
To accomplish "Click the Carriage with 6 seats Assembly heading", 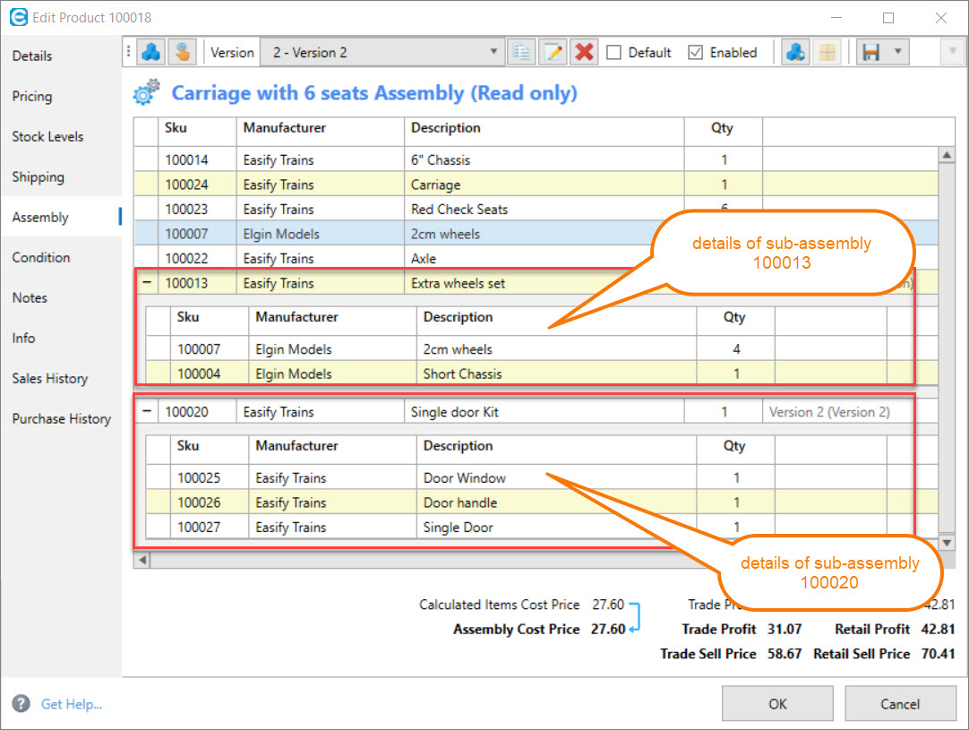I will tap(374, 93).
